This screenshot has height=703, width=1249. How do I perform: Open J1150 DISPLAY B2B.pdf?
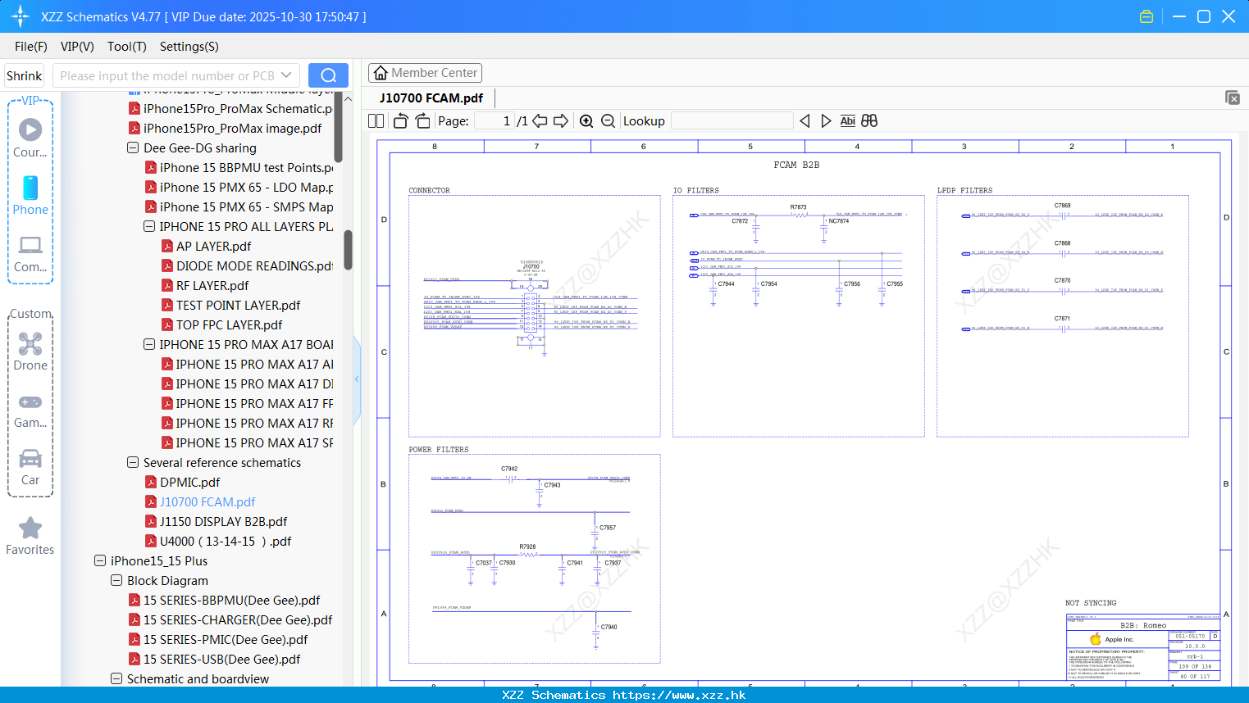(x=223, y=521)
